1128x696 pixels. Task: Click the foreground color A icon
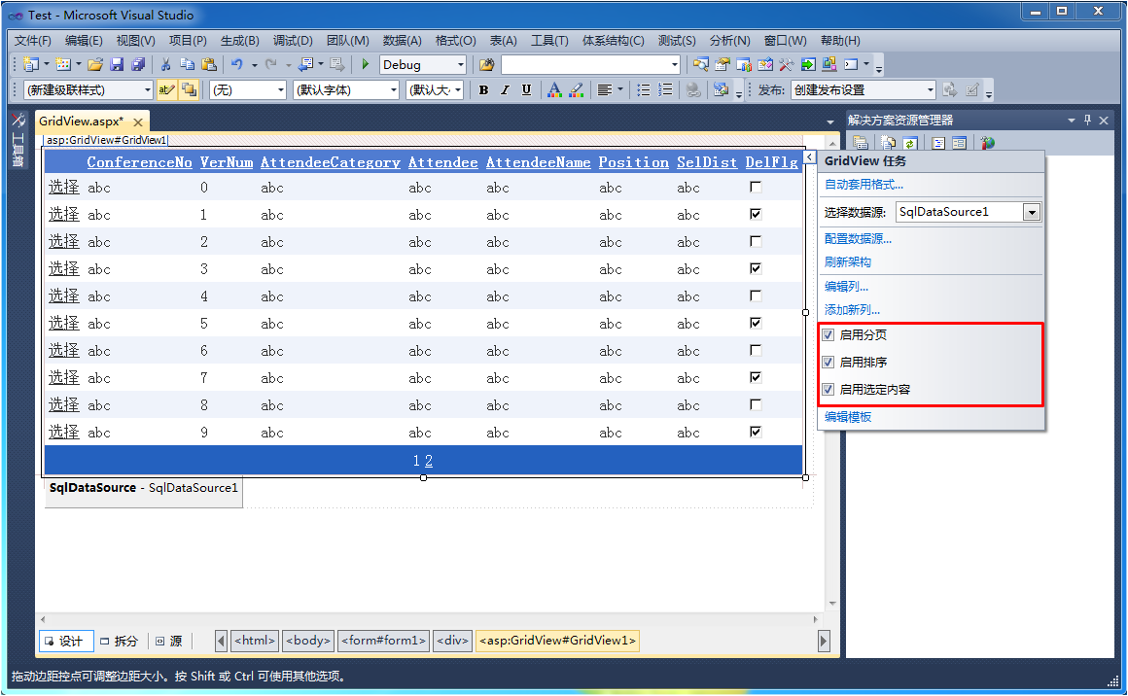click(554, 89)
